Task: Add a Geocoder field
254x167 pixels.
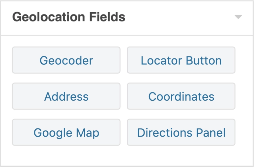Action: [x=66, y=60]
